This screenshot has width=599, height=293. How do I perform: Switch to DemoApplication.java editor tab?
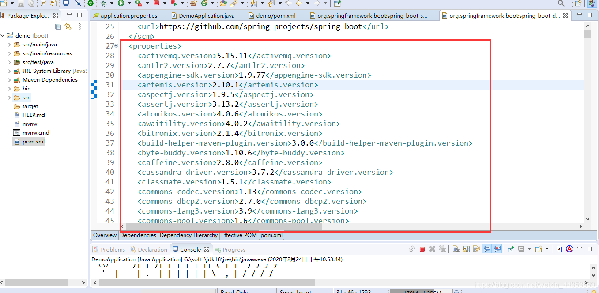pyautogui.click(x=202, y=15)
